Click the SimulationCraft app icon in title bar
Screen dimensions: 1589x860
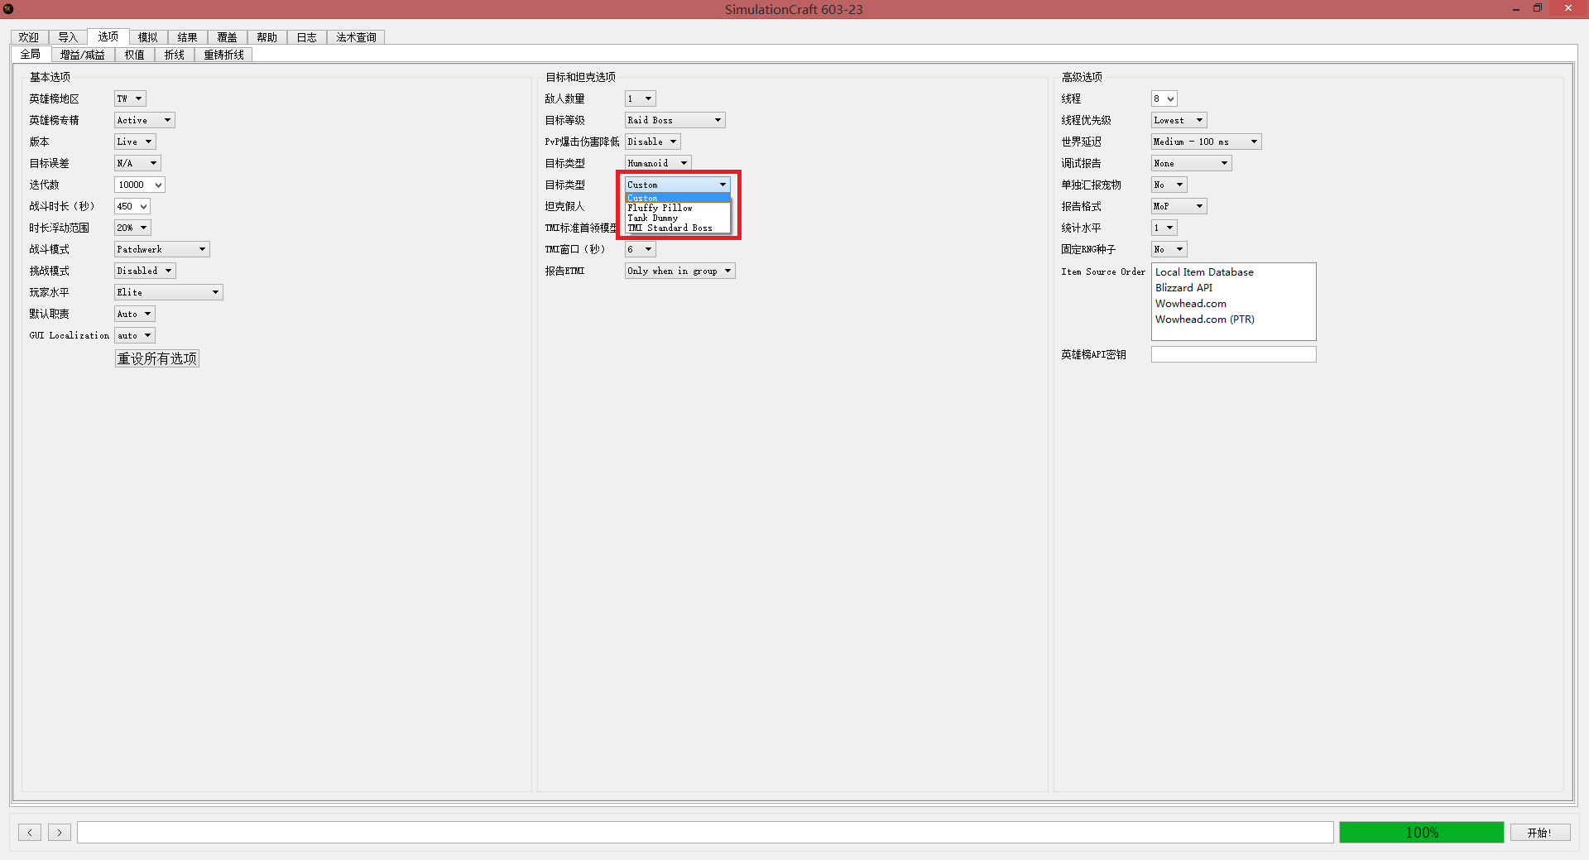(8, 9)
